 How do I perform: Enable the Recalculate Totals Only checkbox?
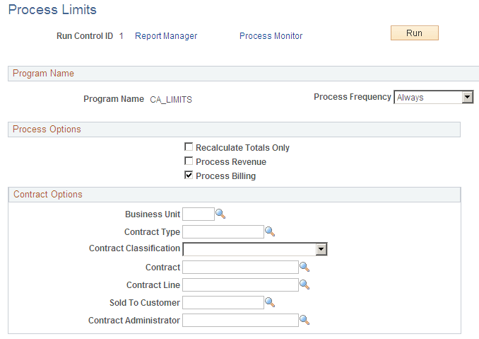point(189,147)
